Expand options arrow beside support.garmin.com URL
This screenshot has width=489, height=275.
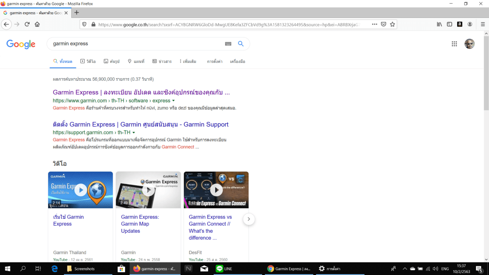click(133, 133)
